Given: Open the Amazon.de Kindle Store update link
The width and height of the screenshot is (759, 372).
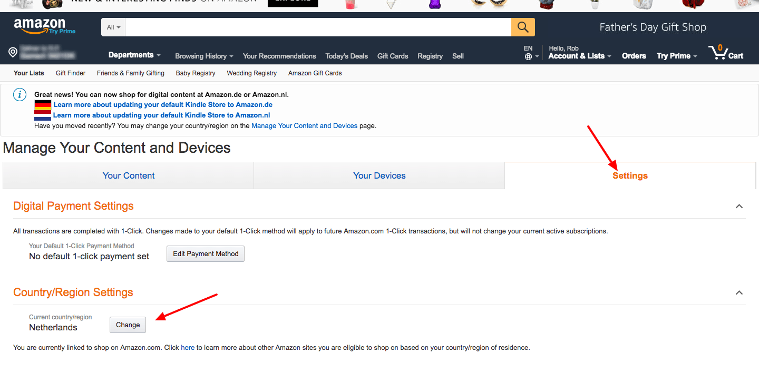Looking at the screenshot, I should (x=163, y=105).
